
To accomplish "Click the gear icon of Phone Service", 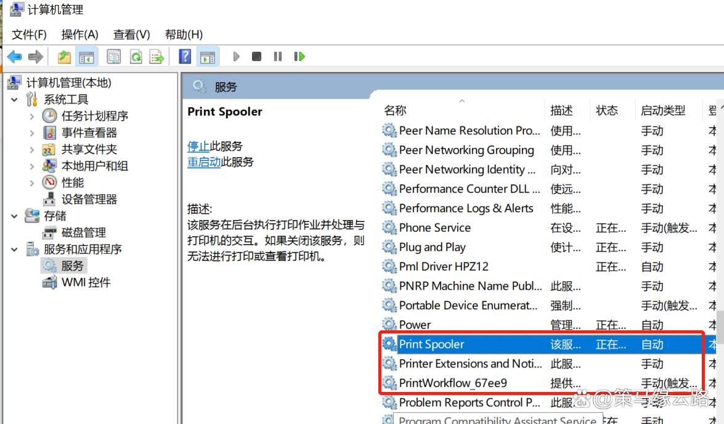I will [389, 227].
